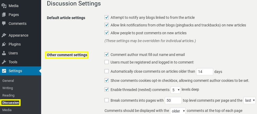Screen dimensions: 257x114
Task: Click the Plugins plug icon
Action: point(4,44)
